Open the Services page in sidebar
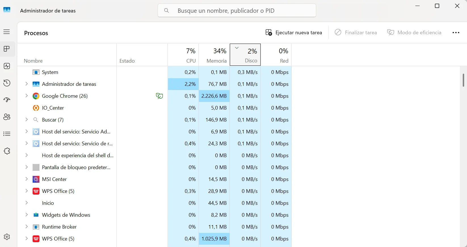The height and width of the screenshot is (247, 467). click(x=7, y=151)
